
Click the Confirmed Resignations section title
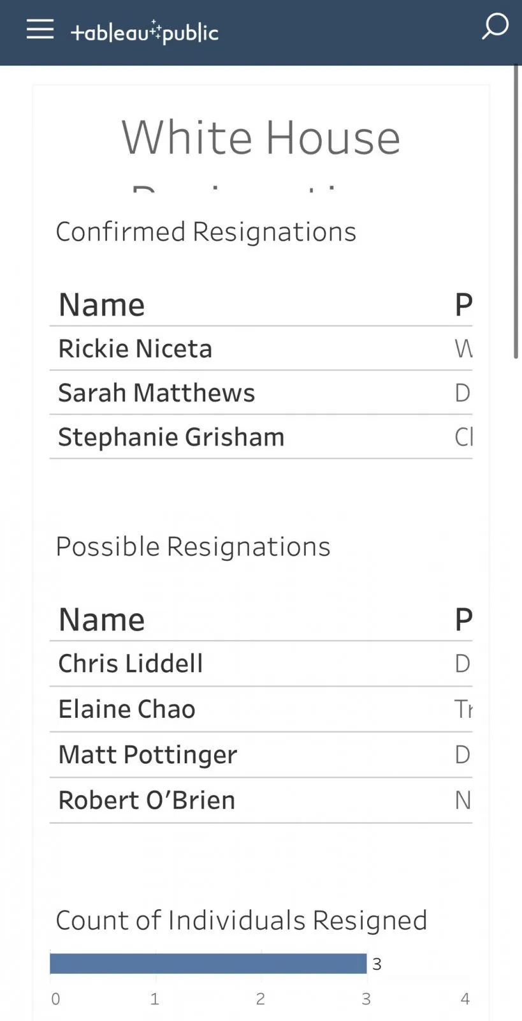205,231
